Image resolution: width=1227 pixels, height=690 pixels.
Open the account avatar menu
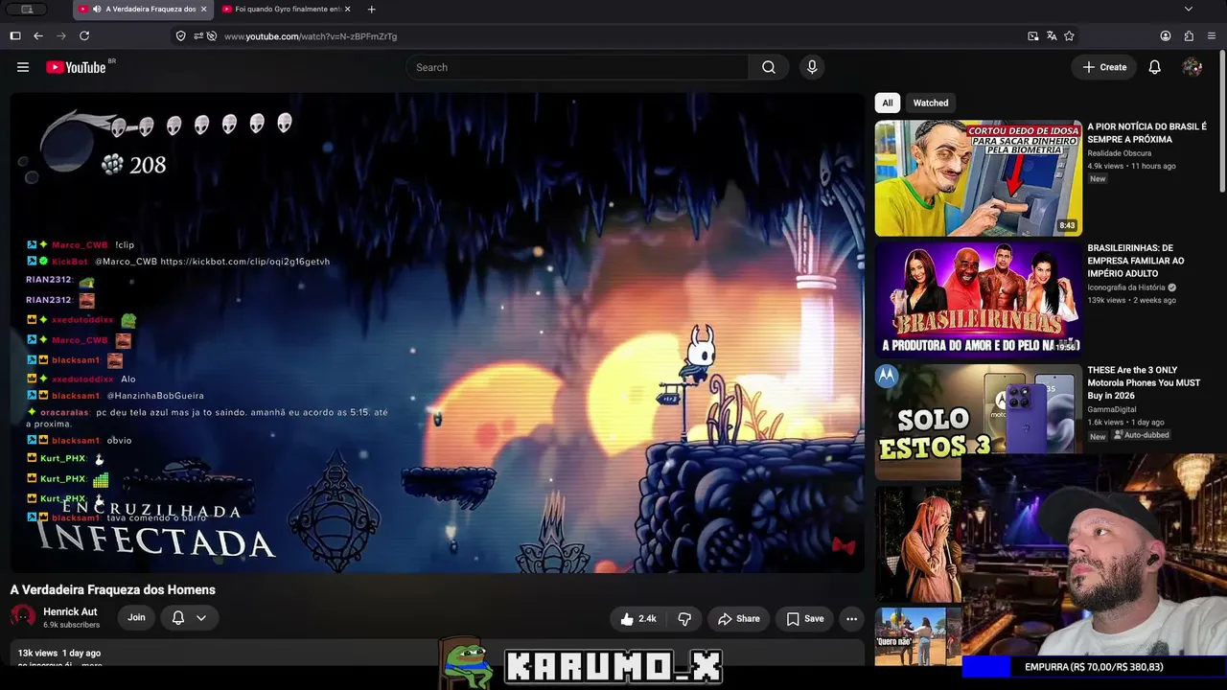coord(1192,67)
